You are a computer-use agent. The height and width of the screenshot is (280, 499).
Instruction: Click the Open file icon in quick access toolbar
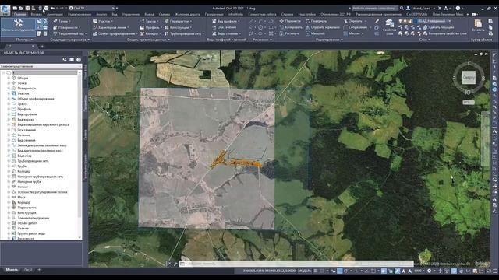pyautogui.click(x=21, y=8)
